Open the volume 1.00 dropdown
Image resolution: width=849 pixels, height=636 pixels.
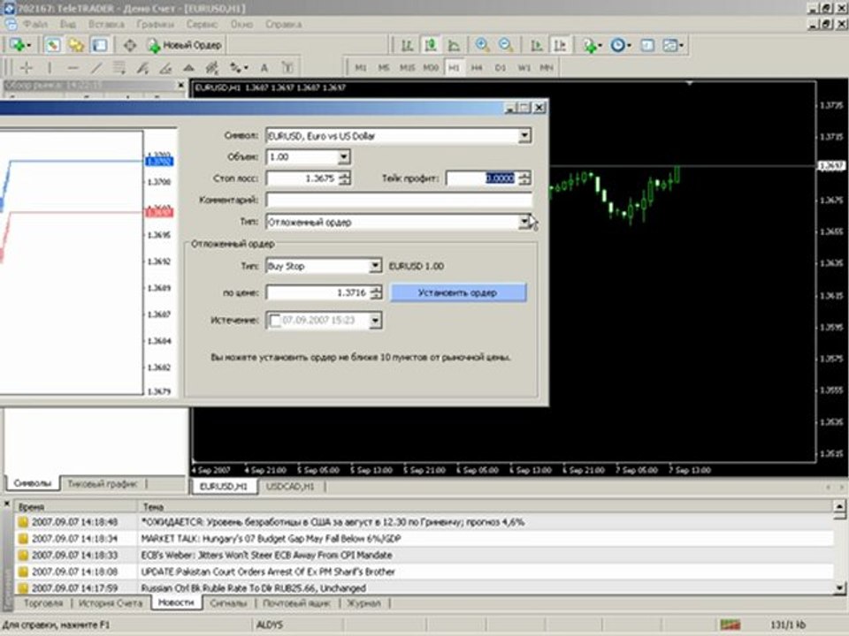click(x=344, y=156)
